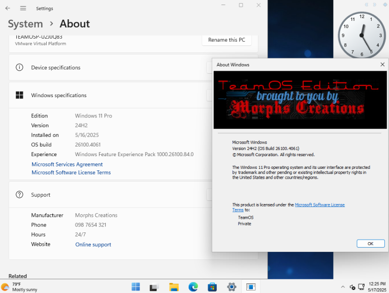Click the TeamOS licensee name in dialog
The width and height of the screenshot is (389, 293).
point(246,217)
